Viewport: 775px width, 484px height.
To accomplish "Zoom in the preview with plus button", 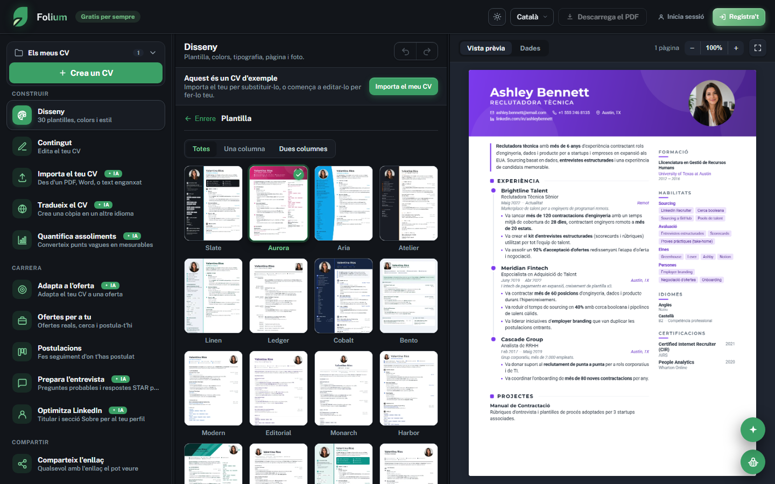I will (736, 48).
